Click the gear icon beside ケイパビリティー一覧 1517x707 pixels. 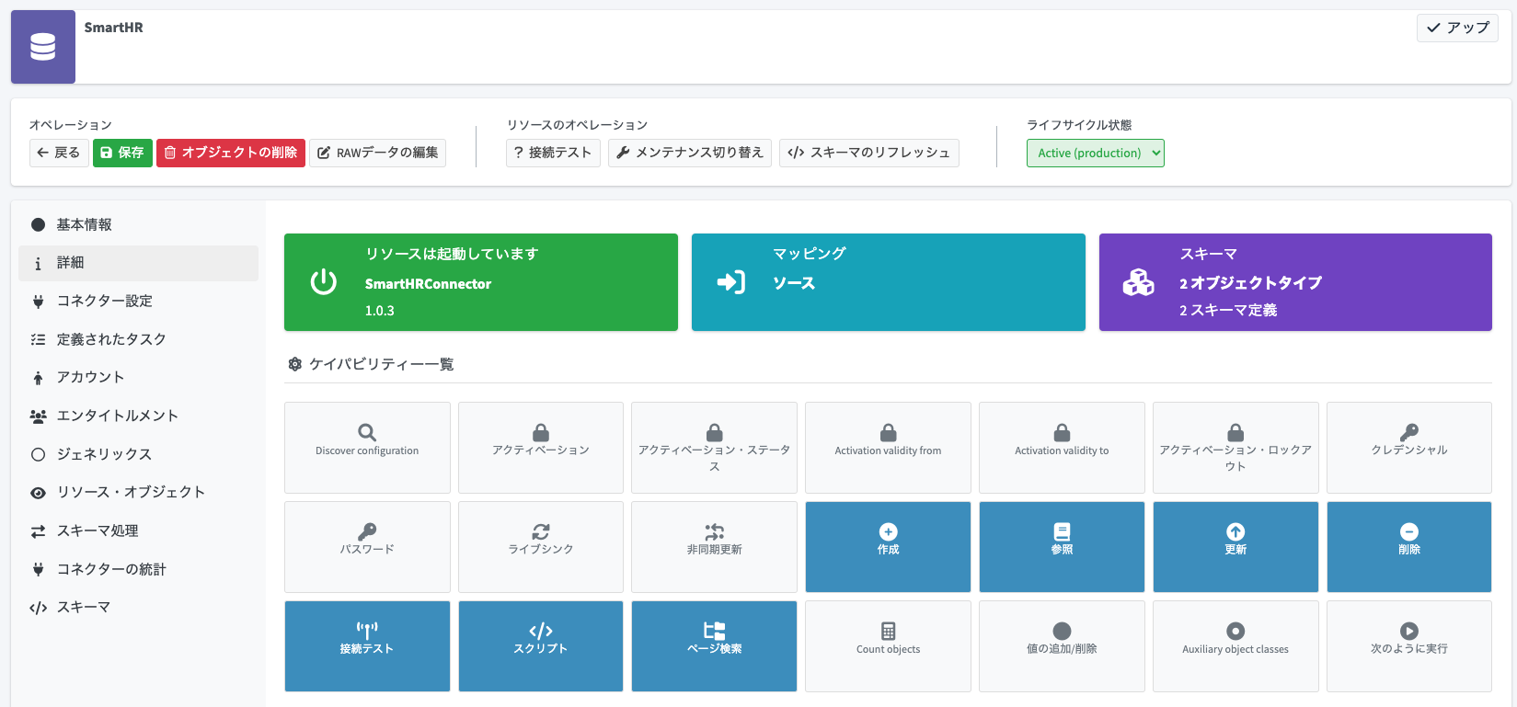coord(295,364)
